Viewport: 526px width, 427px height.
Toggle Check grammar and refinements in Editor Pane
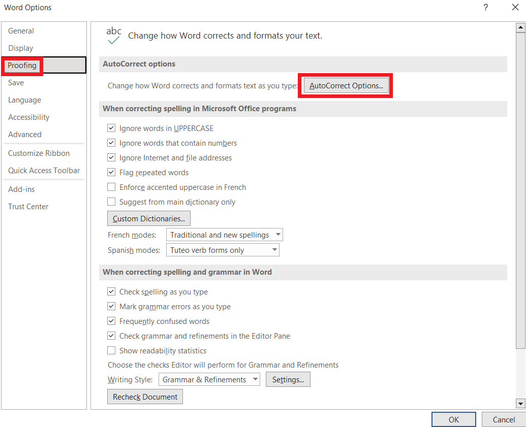111,336
